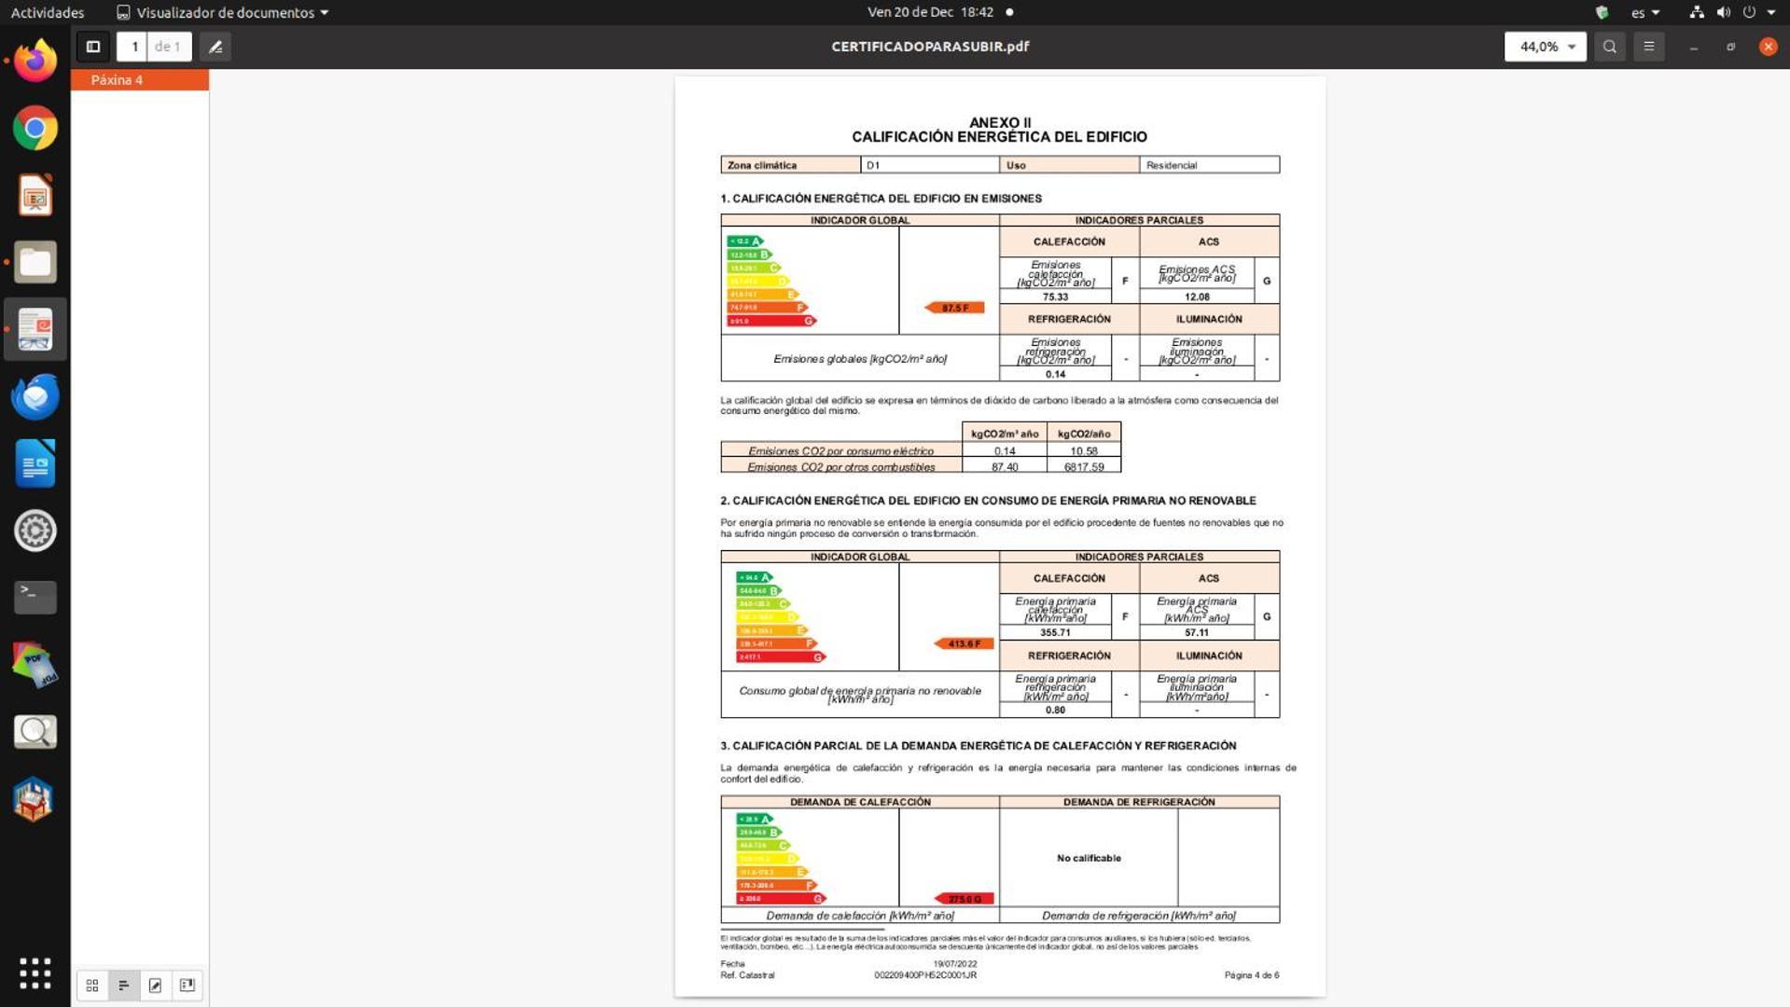This screenshot has height=1007, width=1790.
Task: Click the CERTIFICADOPARASUBIR.pdf window title
Action: point(930,47)
